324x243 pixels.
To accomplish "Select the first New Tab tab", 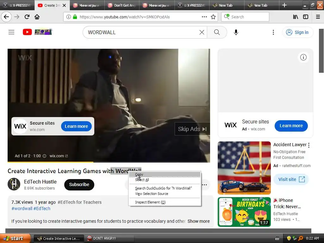I will tap(226, 5).
